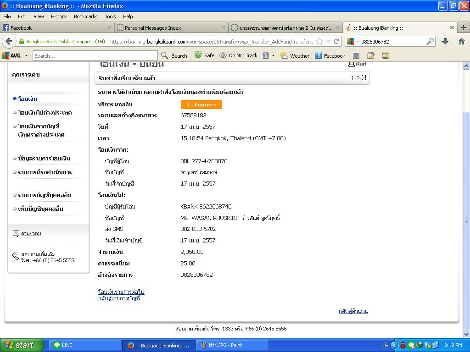Toggle AVG Do Not Track eye icon
The height and width of the screenshot is (352, 470).
click(x=223, y=55)
